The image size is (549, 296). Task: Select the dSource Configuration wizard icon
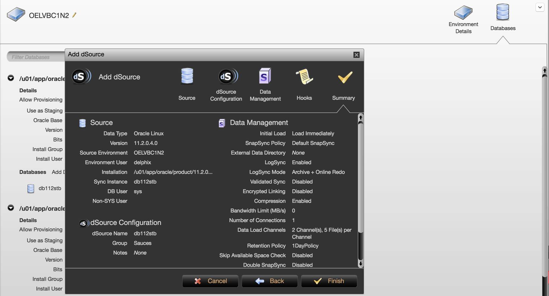pyautogui.click(x=227, y=76)
